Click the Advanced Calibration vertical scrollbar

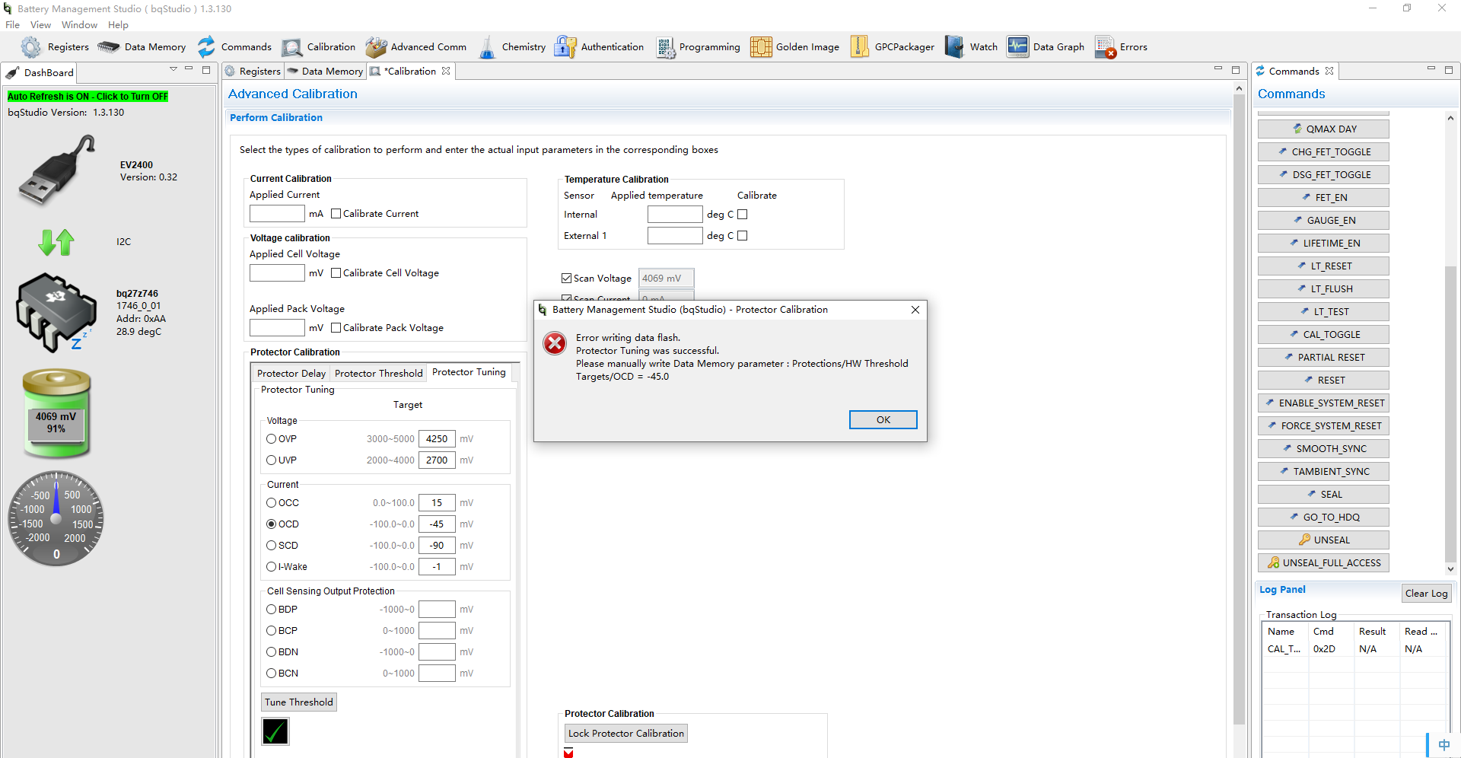pyautogui.click(x=1238, y=403)
